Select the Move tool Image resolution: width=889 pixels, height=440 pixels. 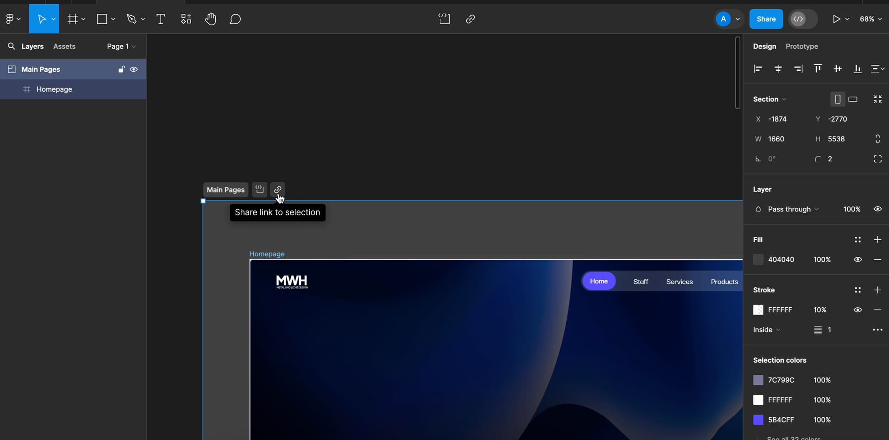[41, 19]
